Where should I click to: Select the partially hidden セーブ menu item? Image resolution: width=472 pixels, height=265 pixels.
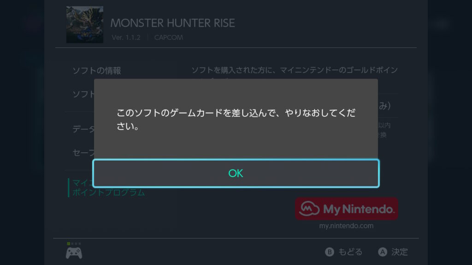pos(83,153)
